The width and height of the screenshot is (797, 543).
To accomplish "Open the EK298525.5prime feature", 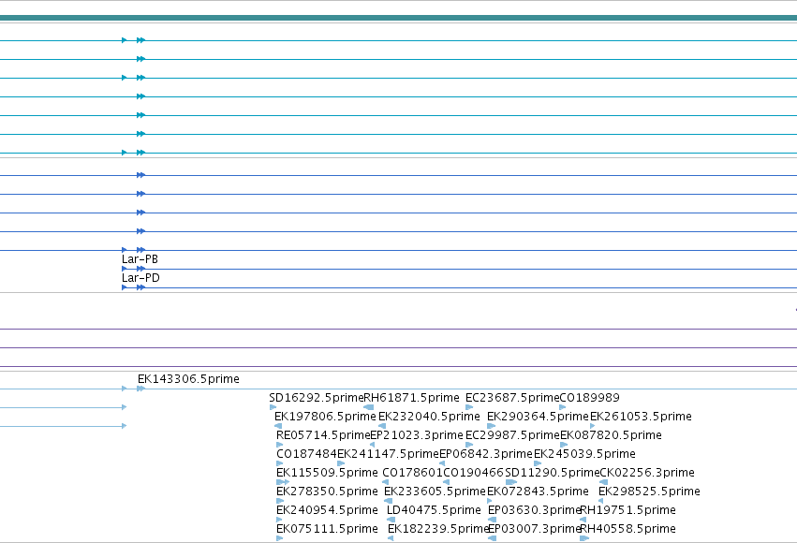I will coord(649,492).
